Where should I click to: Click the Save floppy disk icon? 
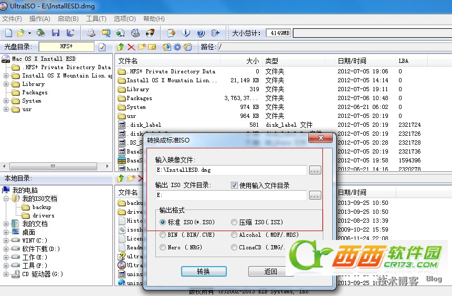(x=55, y=33)
